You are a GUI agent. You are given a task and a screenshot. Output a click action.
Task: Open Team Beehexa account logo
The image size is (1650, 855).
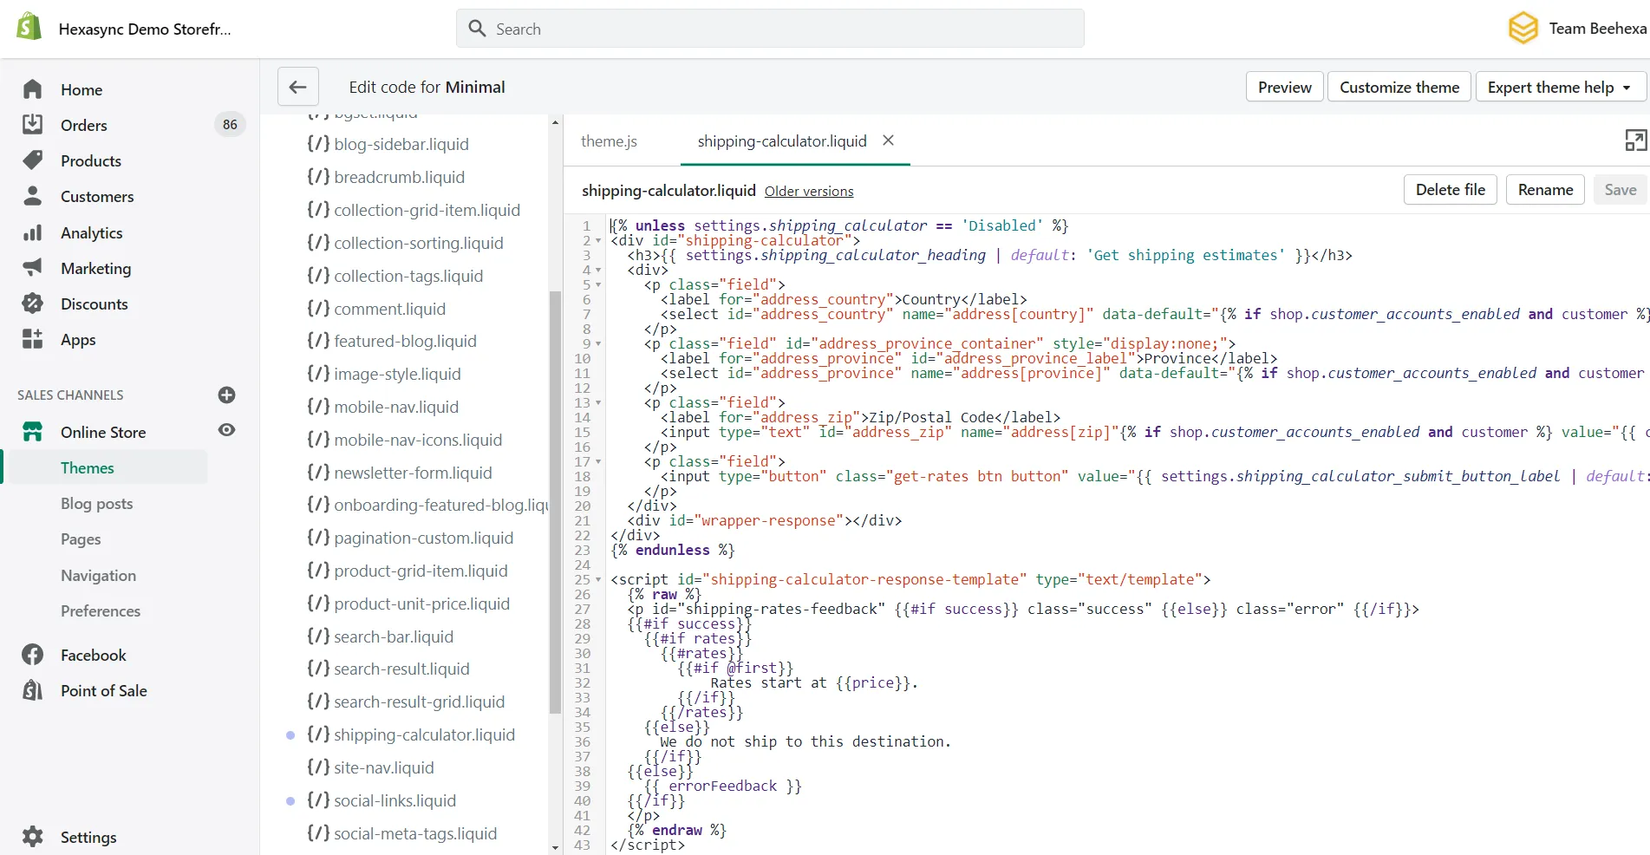pyautogui.click(x=1523, y=28)
